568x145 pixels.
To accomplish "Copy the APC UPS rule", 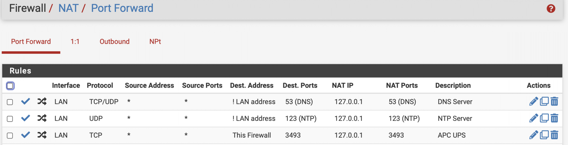I will coord(544,135).
